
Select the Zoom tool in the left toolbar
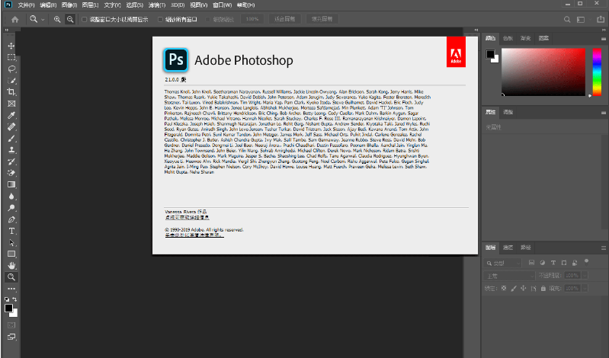11,277
